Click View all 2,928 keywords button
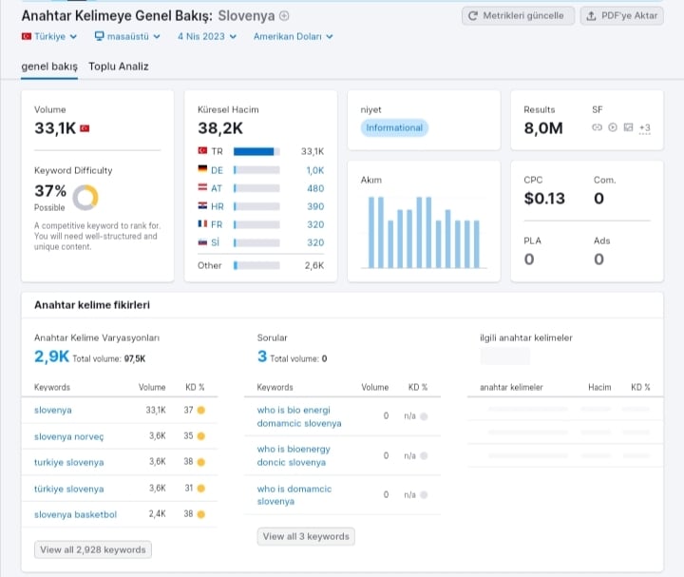Image resolution: width=684 pixels, height=577 pixels. click(x=93, y=549)
